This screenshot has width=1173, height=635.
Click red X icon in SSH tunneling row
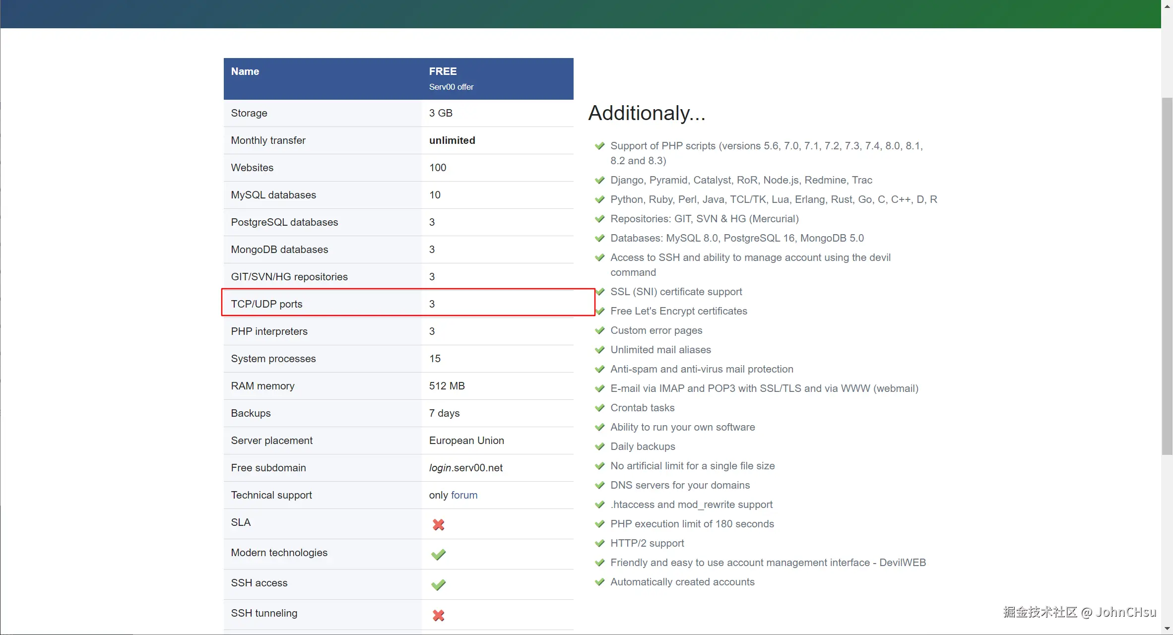click(438, 615)
